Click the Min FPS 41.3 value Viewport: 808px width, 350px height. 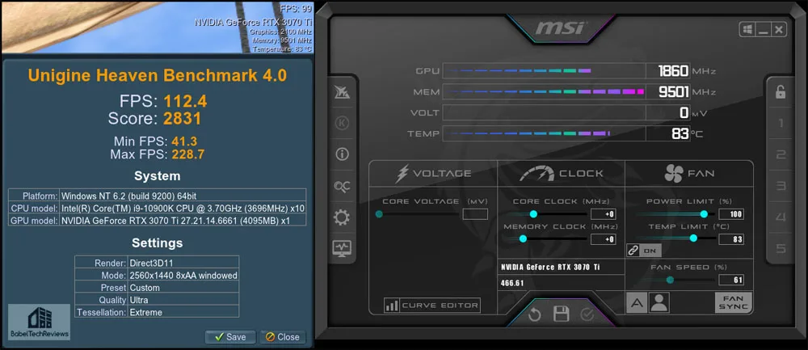184,141
